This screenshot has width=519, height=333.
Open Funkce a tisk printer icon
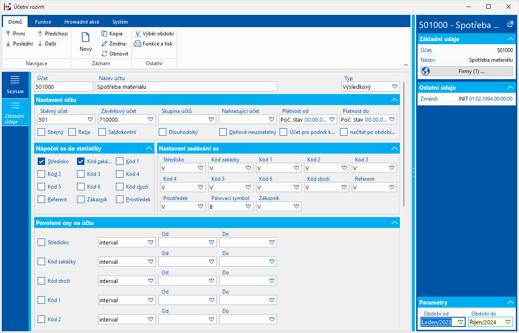click(137, 44)
